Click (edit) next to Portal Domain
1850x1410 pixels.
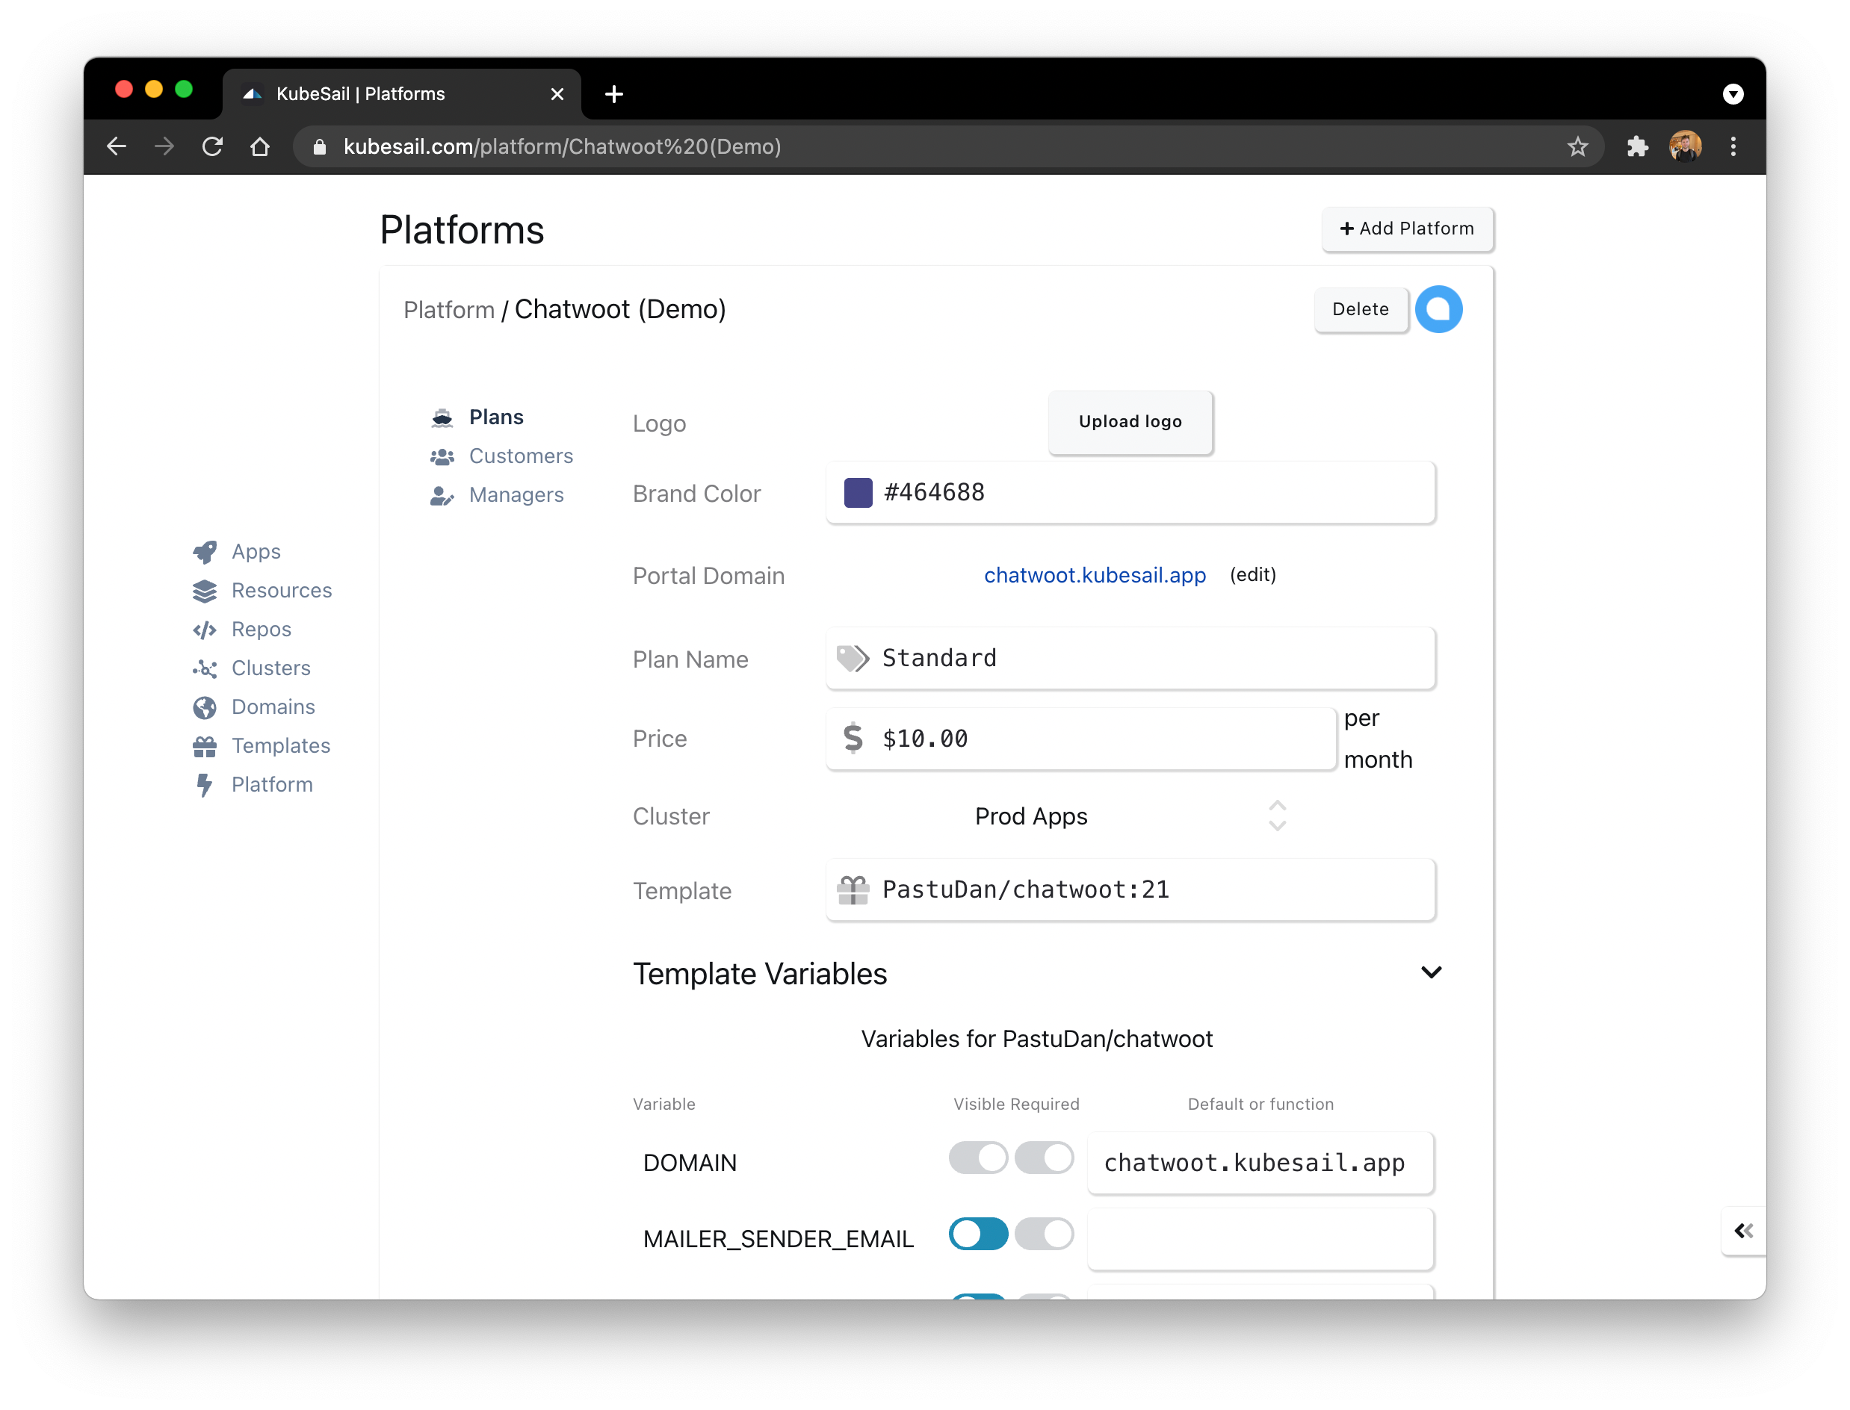pos(1252,575)
